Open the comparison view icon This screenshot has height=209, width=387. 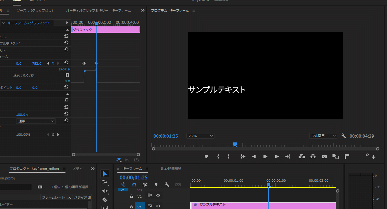click(336, 157)
